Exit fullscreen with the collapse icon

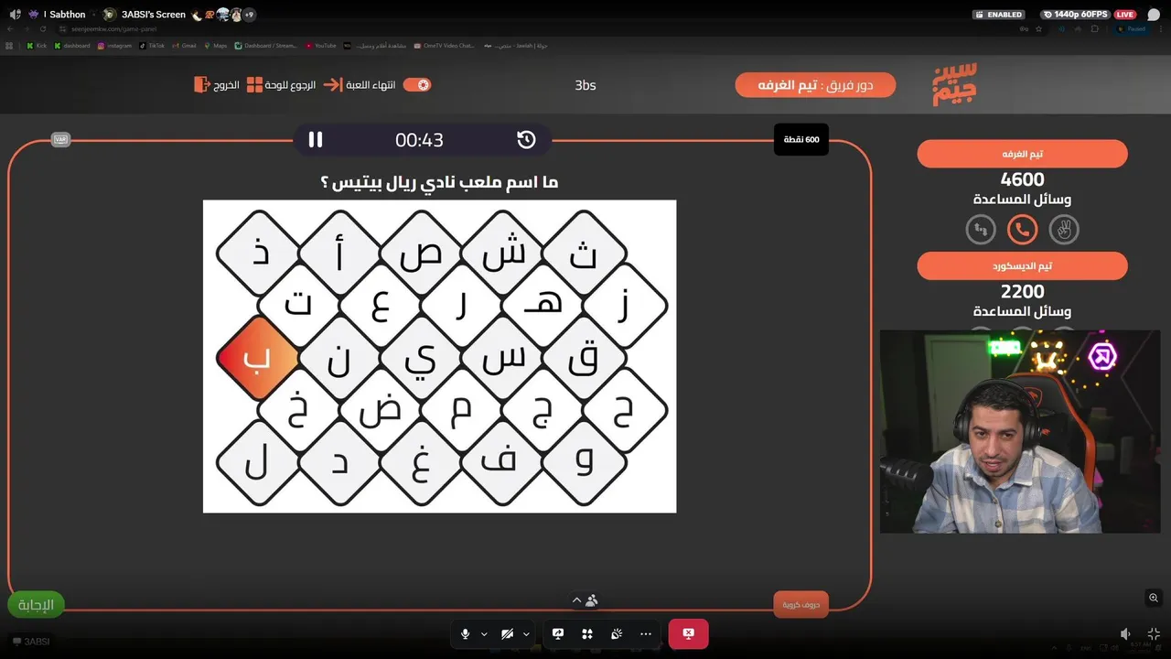pyautogui.click(x=1155, y=633)
